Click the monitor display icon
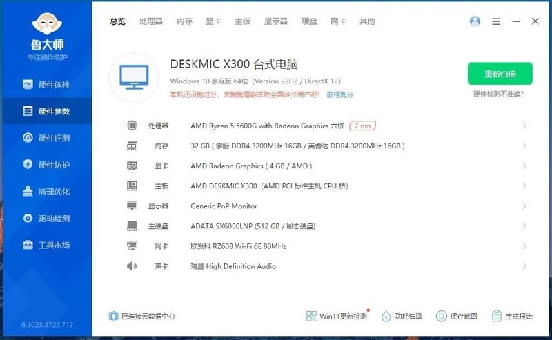This screenshot has width=552, height=340. point(132,206)
